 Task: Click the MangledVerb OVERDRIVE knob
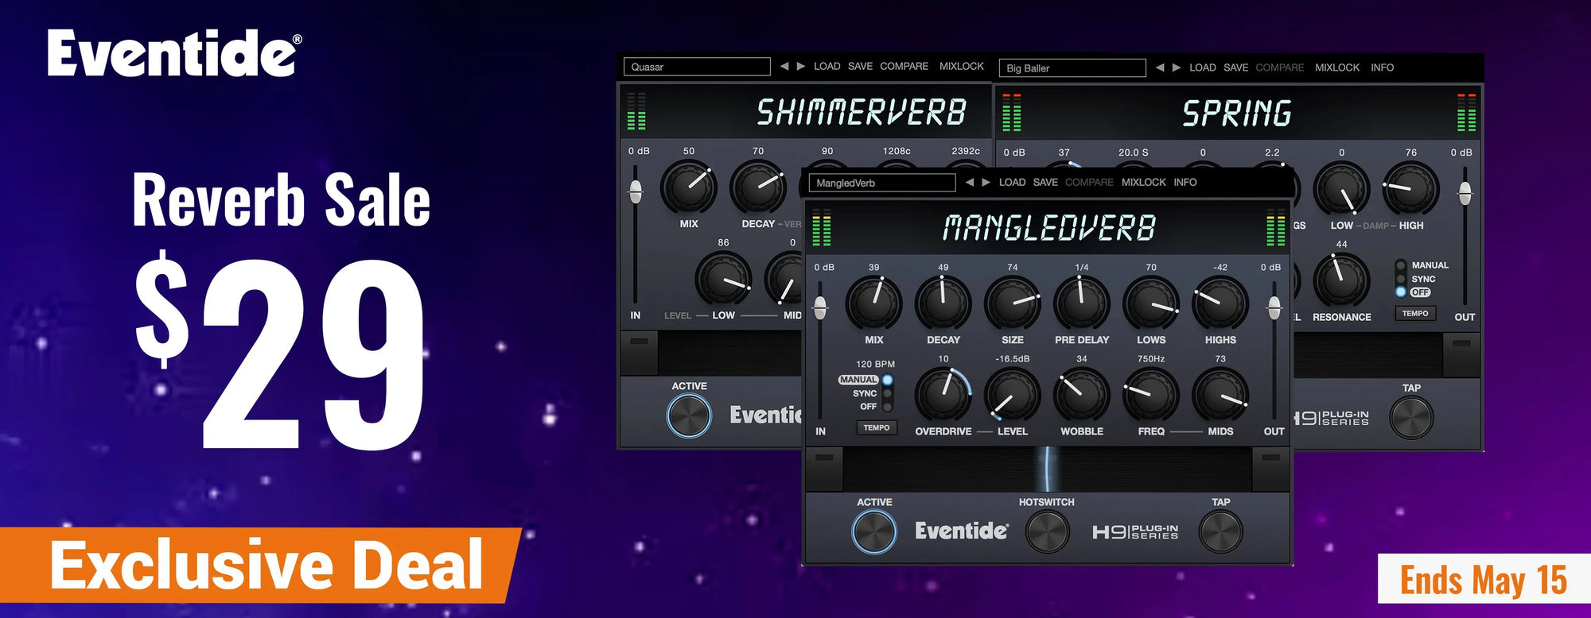(x=943, y=395)
